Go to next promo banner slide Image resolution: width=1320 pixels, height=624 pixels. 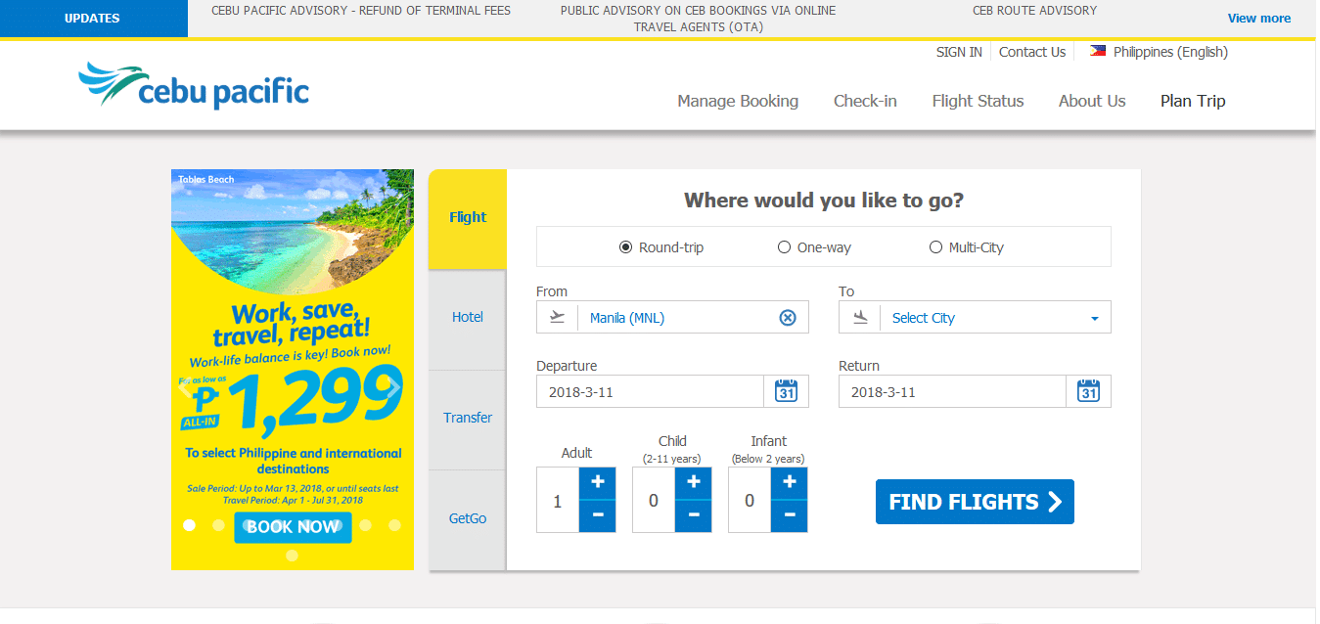tap(394, 387)
